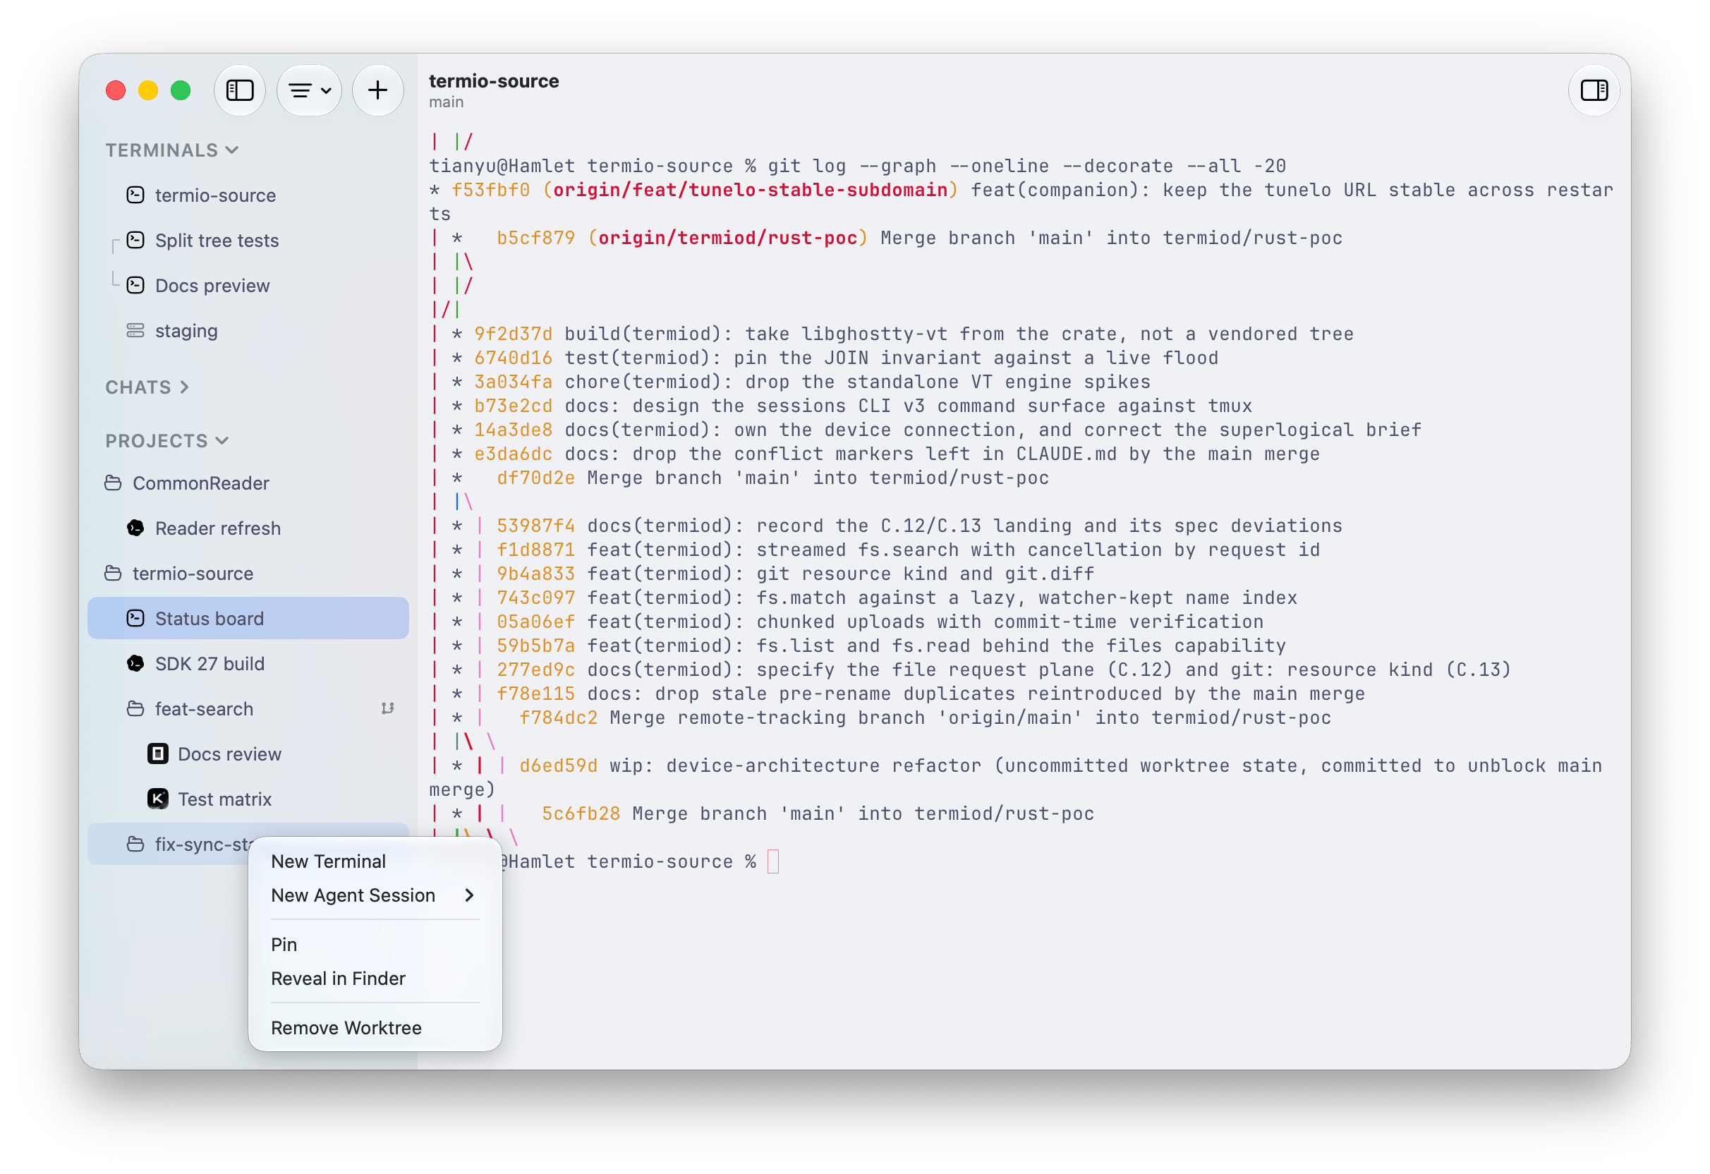The width and height of the screenshot is (1710, 1174).
Task: Choose Reveal in Finder
Action: 375,978
